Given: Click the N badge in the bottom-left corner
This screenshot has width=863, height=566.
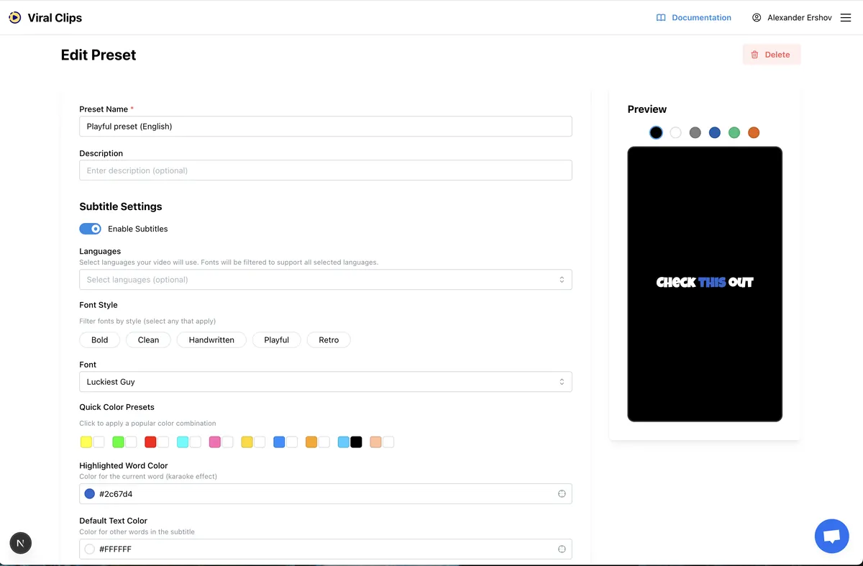Looking at the screenshot, I should tap(20, 543).
